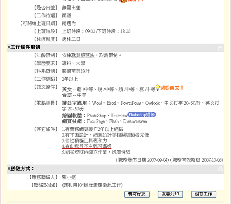This screenshot has width=231, height=204.
Task: Click the 儲存工作 button
Action: (x=204, y=194)
